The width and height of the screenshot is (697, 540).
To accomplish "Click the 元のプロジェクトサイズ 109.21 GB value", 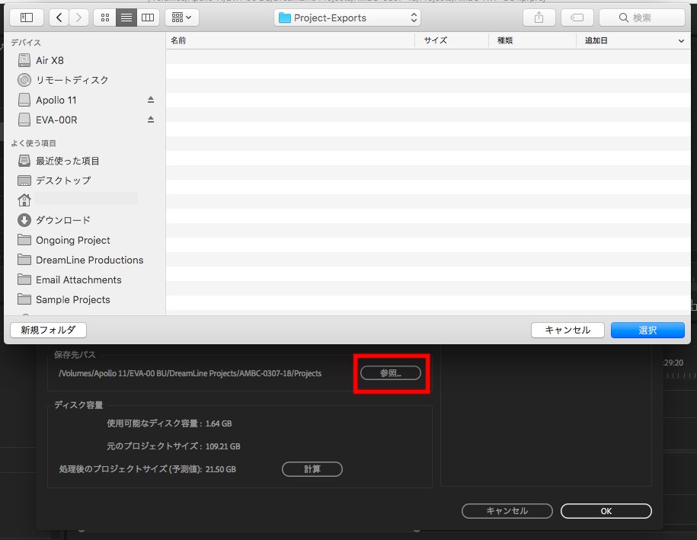I will [222, 446].
